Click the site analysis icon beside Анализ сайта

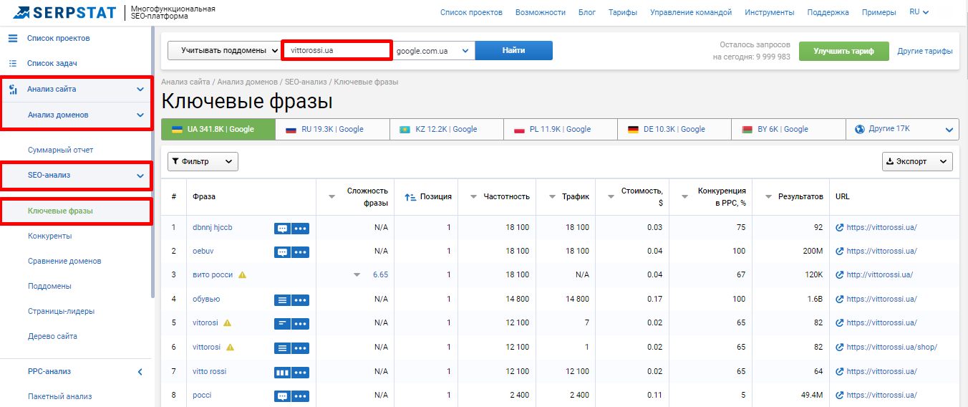coord(12,90)
